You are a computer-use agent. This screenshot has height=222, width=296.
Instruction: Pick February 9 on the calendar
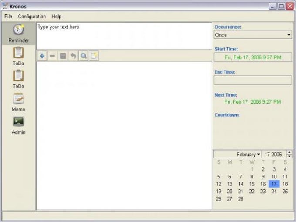pyautogui.click(x=263, y=176)
